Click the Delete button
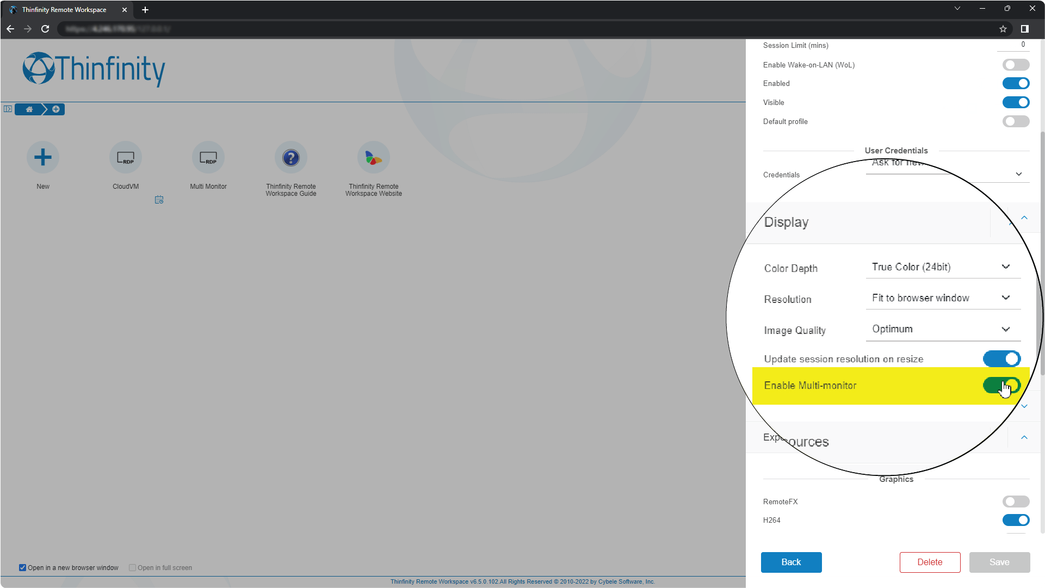 click(930, 562)
